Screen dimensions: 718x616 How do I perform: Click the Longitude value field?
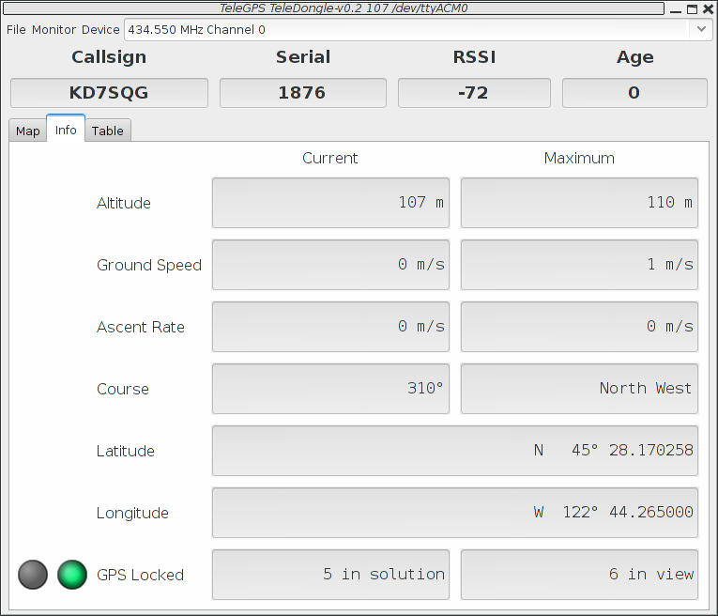[455, 513]
